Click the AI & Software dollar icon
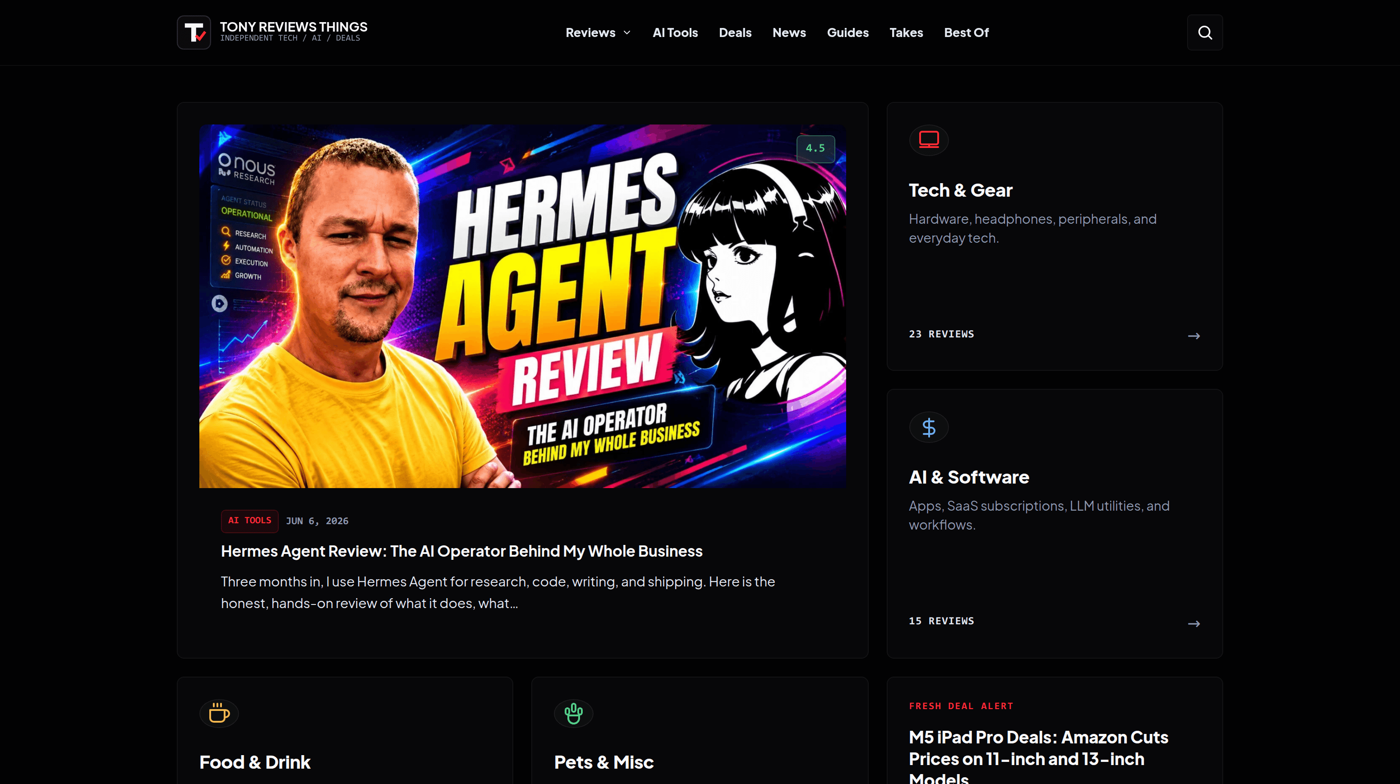Viewport: 1400px width, 784px height. click(x=929, y=427)
